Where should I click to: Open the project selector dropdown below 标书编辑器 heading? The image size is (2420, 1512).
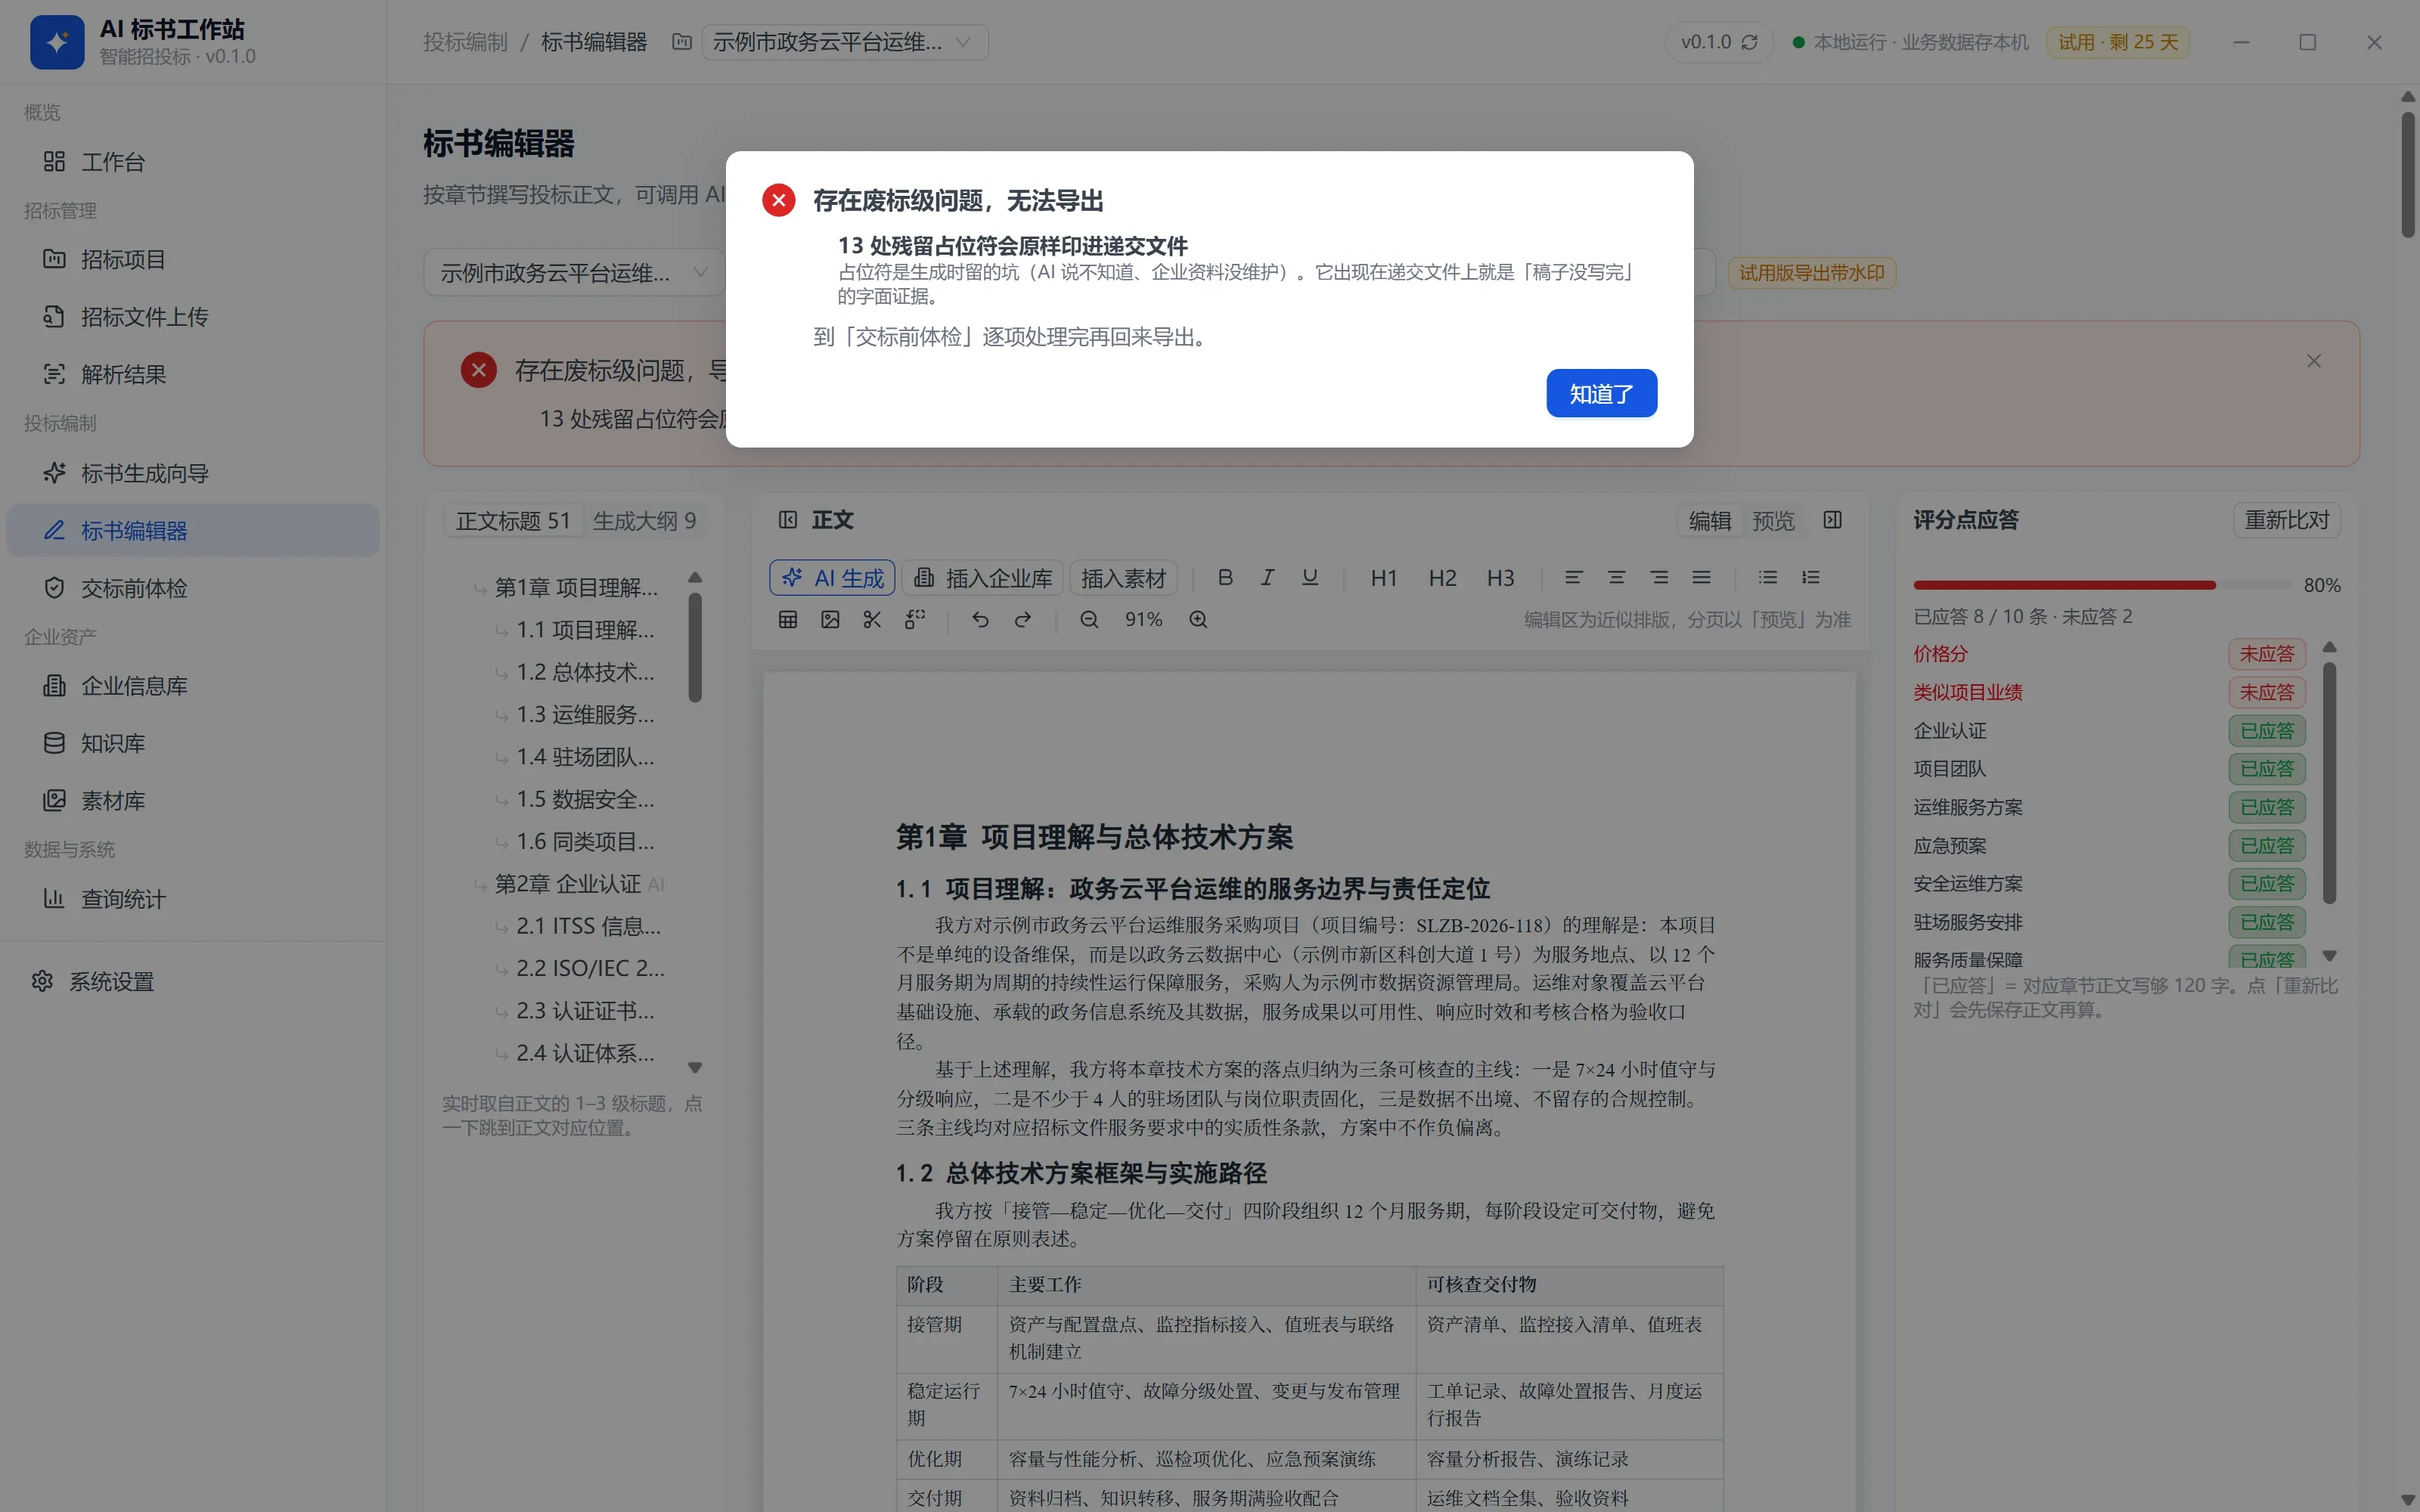(574, 272)
